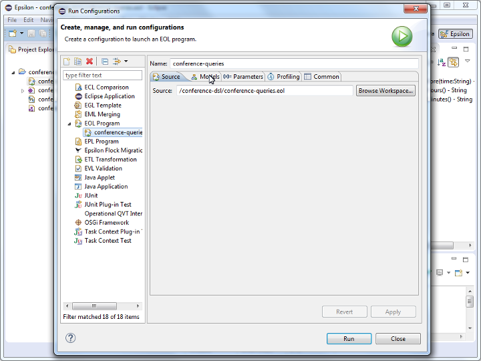Toggle Link with Editor in the Outline
Image resolution: width=481 pixels, height=361 pixels.
click(x=454, y=62)
